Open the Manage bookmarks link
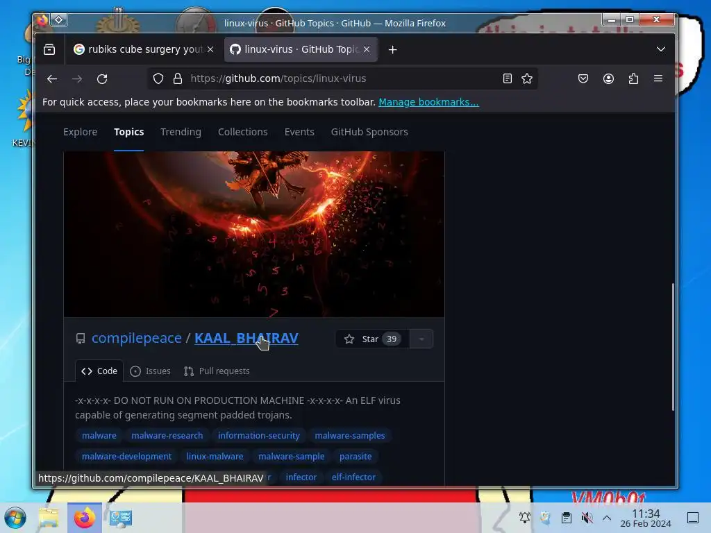The image size is (711, 533). point(428,102)
